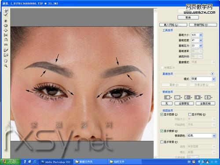Open the mesh color (网格颜色) dropdown
The width and height of the screenshot is (220, 165).
[x=202, y=125]
